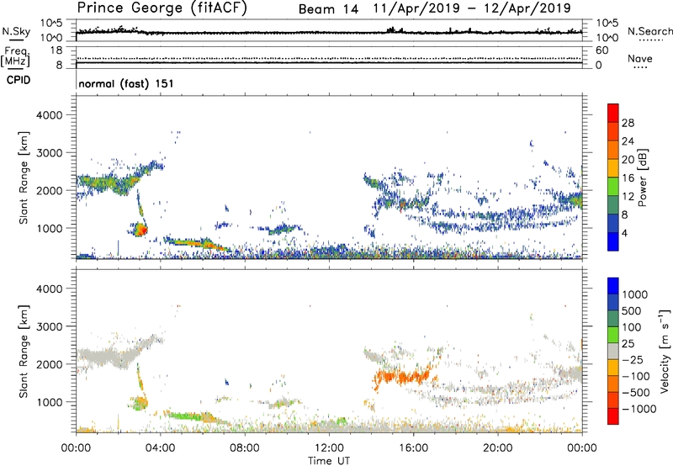Click the '4000' range tick on power panel
This screenshot has height=466, width=673.
coord(50,115)
